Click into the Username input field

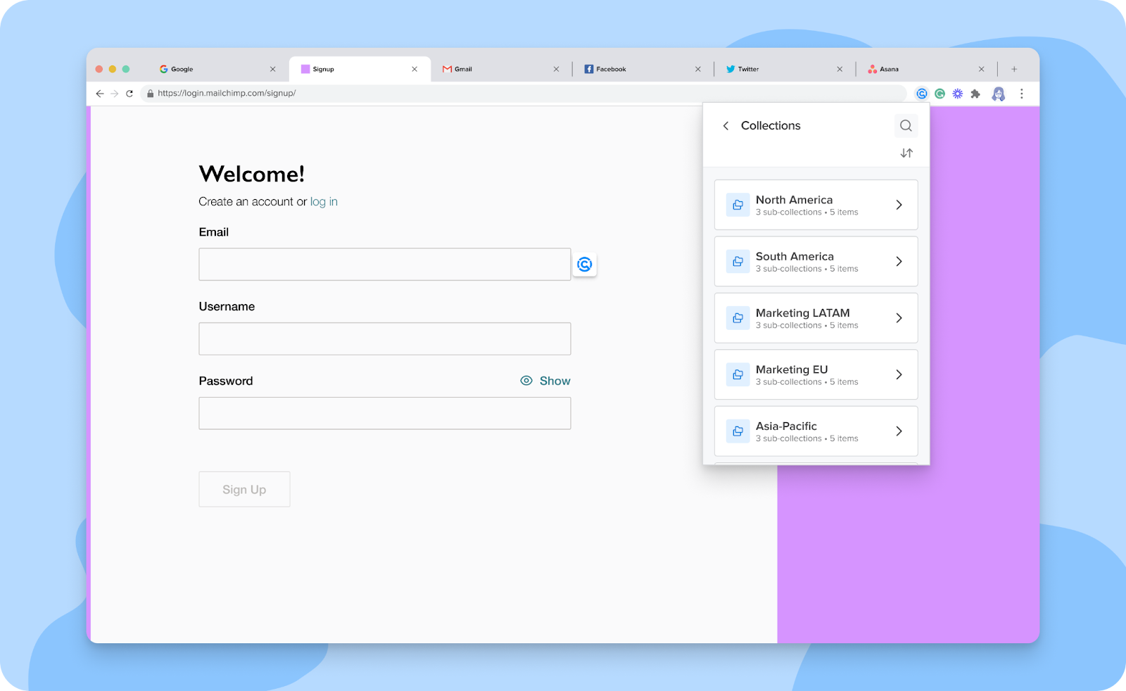click(x=385, y=338)
